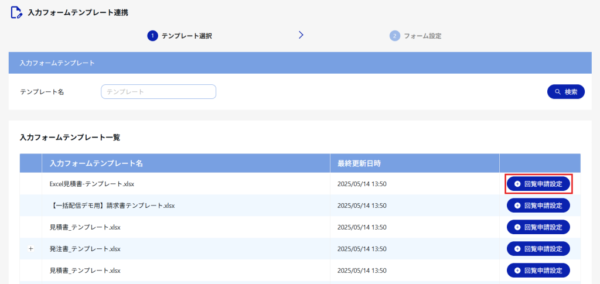Image resolution: width=600 pixels, height=284 pixels.
Task: Click the 入力フォームテンプレート blue panel header
Action: (300, 63)
